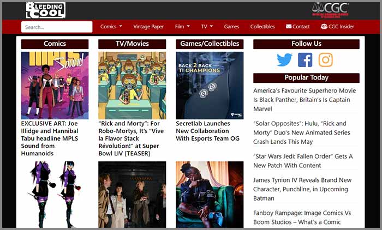Open the Games menu item
This screenshot has height=230, width=382.
[x=231, y=27]
